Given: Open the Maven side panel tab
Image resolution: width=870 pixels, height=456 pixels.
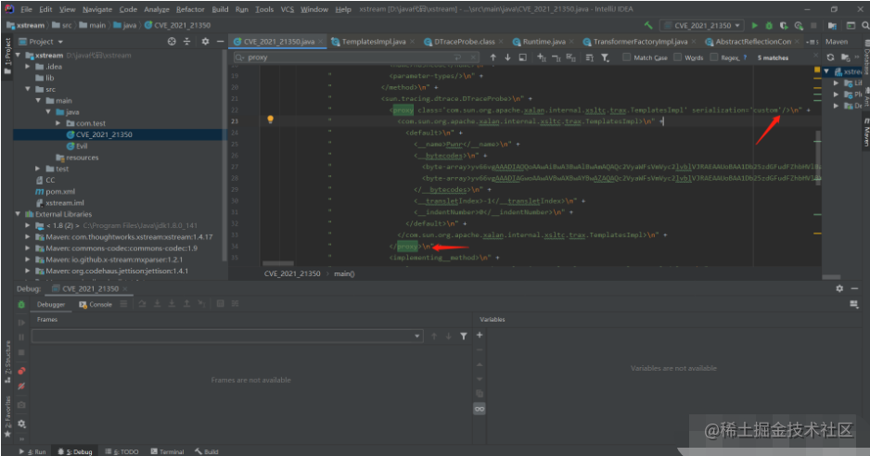Looking at the screenshot, I should (865, 132).
